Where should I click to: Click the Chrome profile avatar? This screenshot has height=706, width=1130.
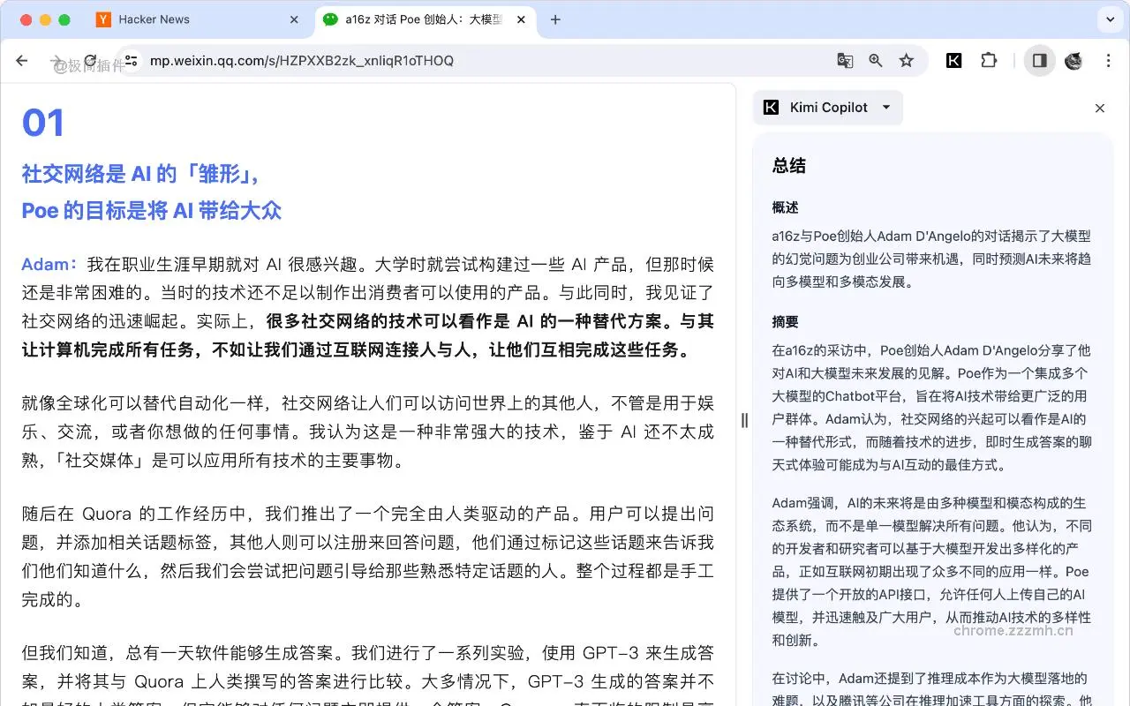(1073, 61)
